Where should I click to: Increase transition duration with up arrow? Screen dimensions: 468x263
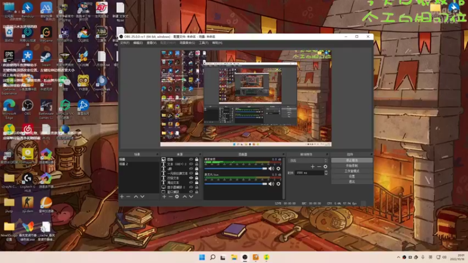point(326,171)
